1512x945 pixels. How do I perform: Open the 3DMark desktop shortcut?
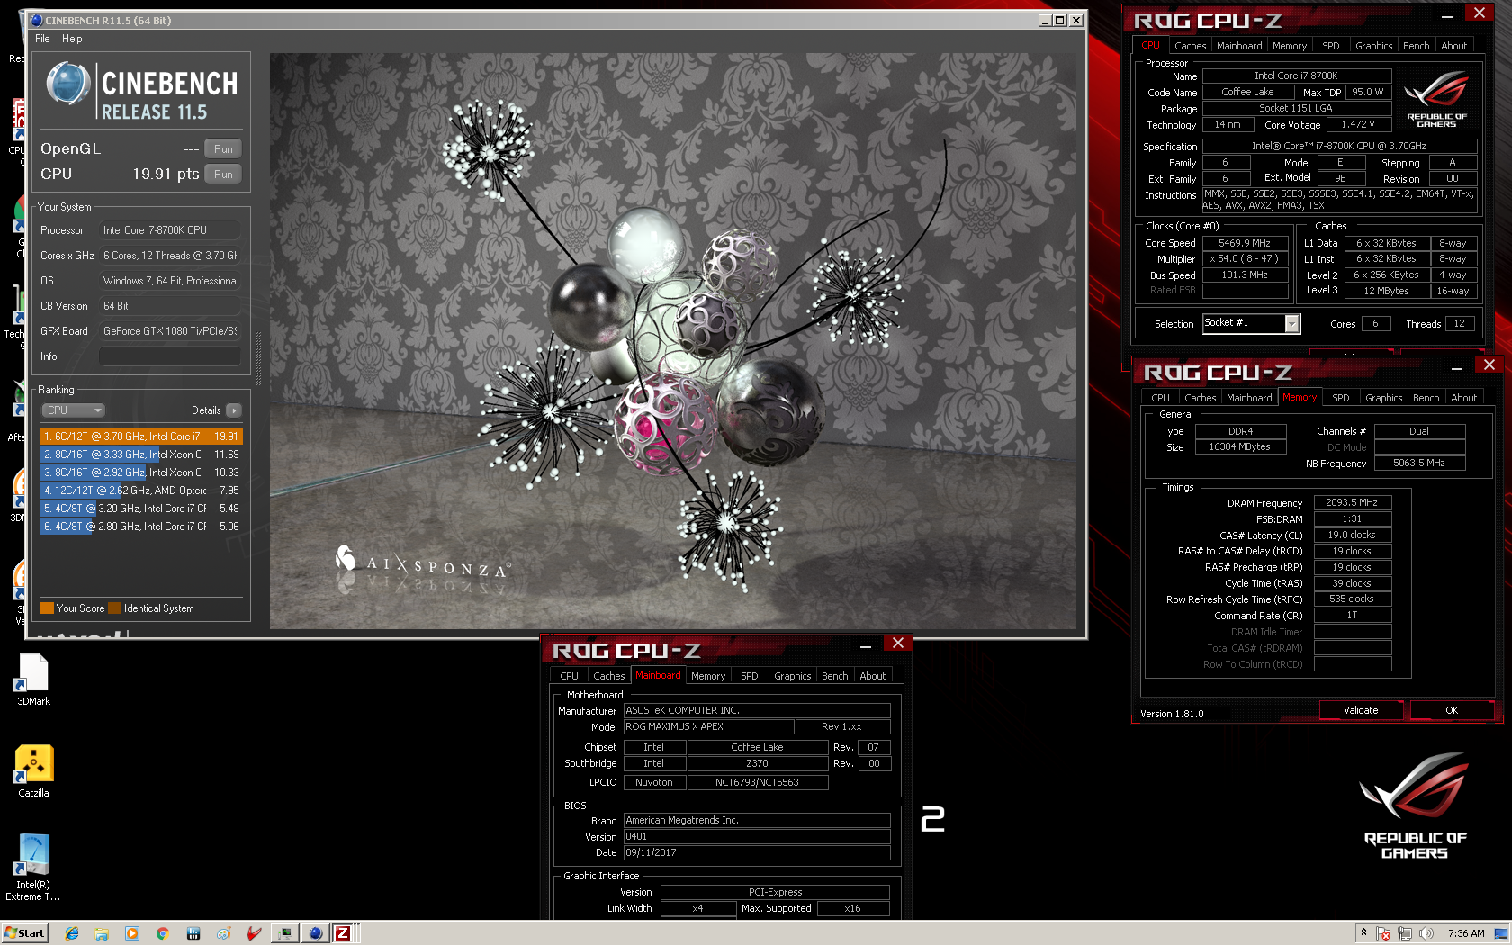tap(33, 679)
